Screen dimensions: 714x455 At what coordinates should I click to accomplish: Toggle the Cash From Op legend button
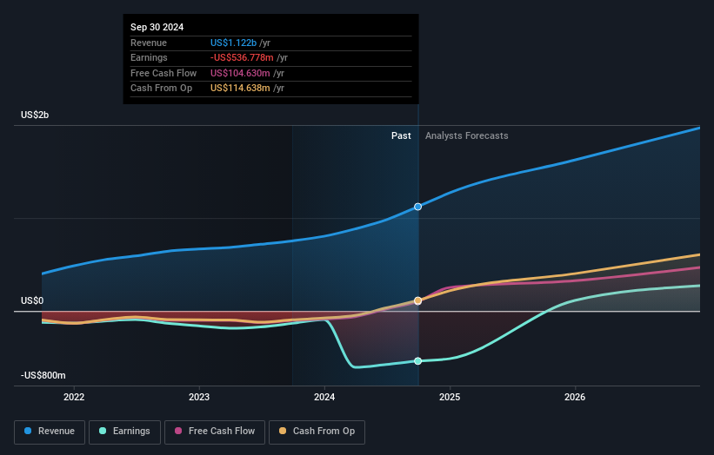pos(317,432)
